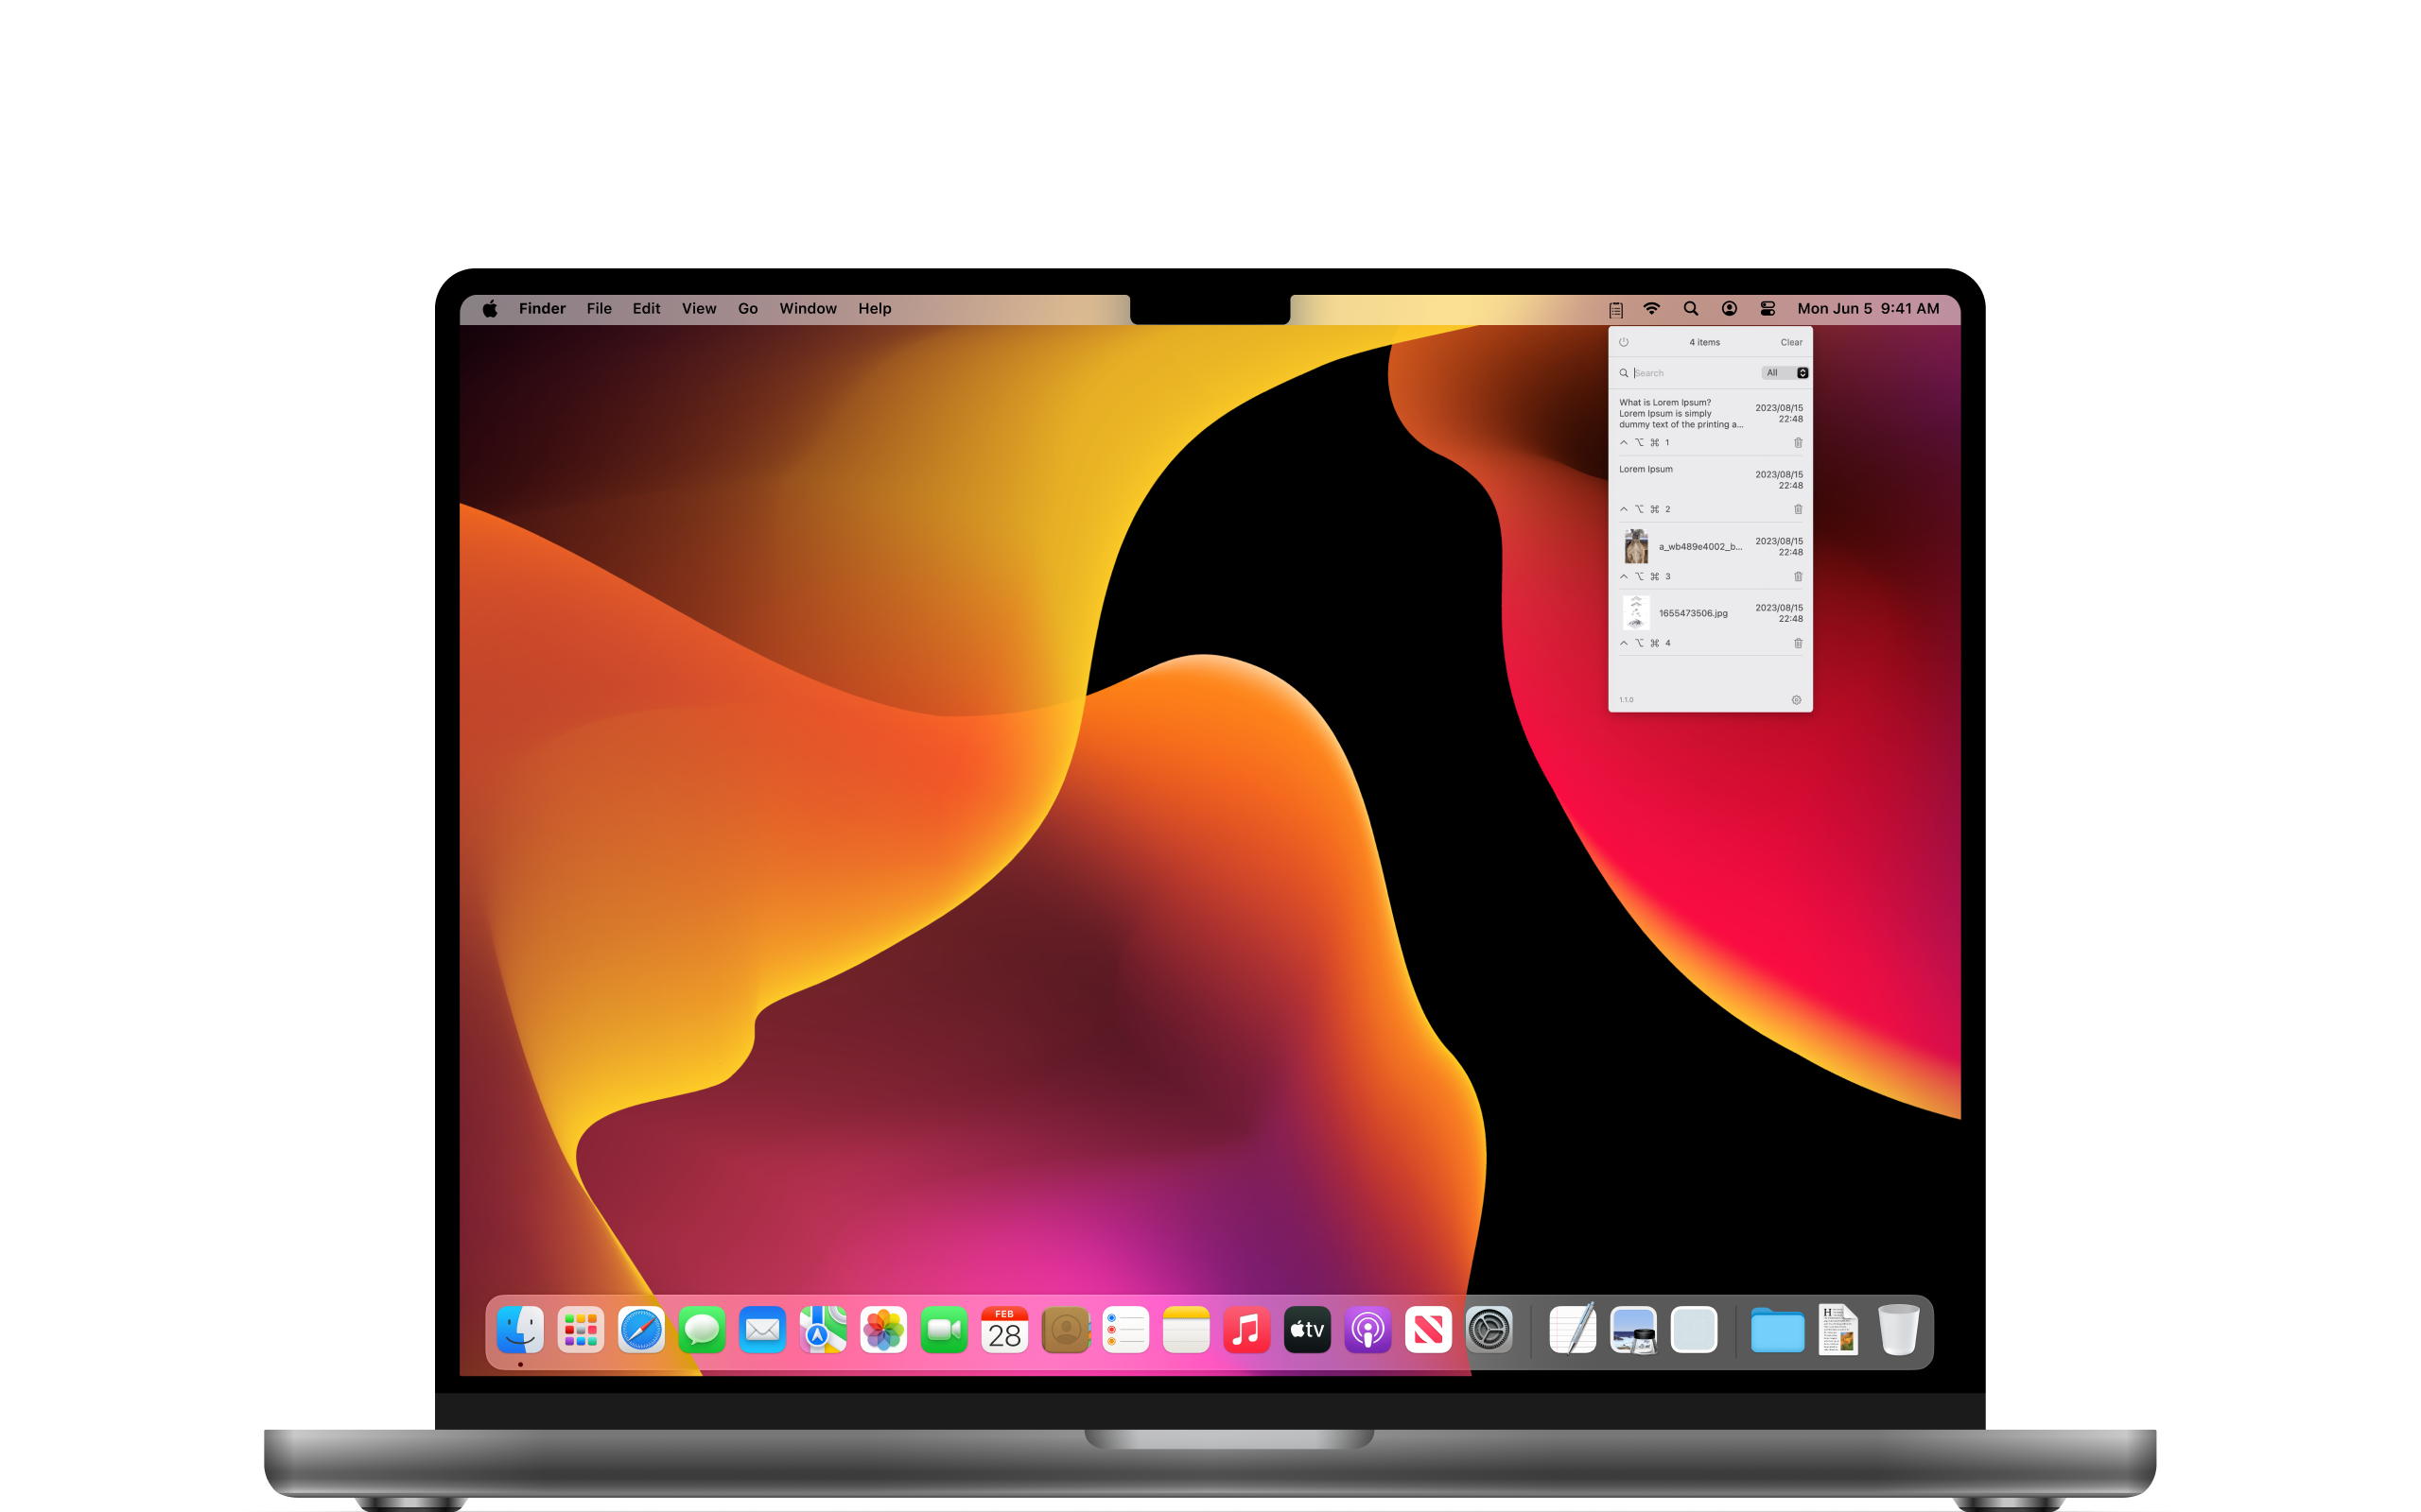Open Safari from the Dock
Screen dimensions: 2421x1512
(x=641, y=1330)
